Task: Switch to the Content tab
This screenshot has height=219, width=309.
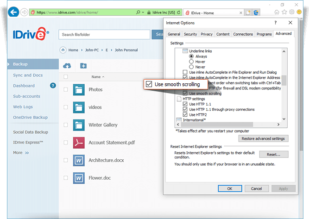Action: coord(223,34)
